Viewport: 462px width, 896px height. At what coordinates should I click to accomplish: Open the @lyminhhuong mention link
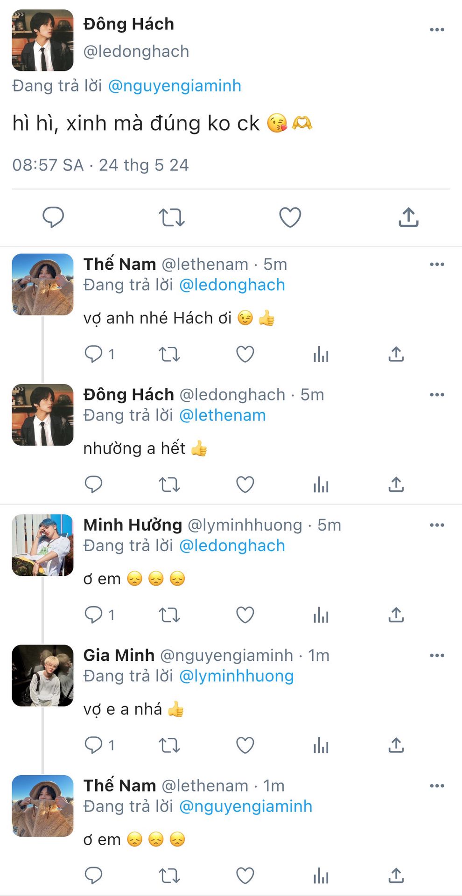pyautogui.click(x=237, y=676)
